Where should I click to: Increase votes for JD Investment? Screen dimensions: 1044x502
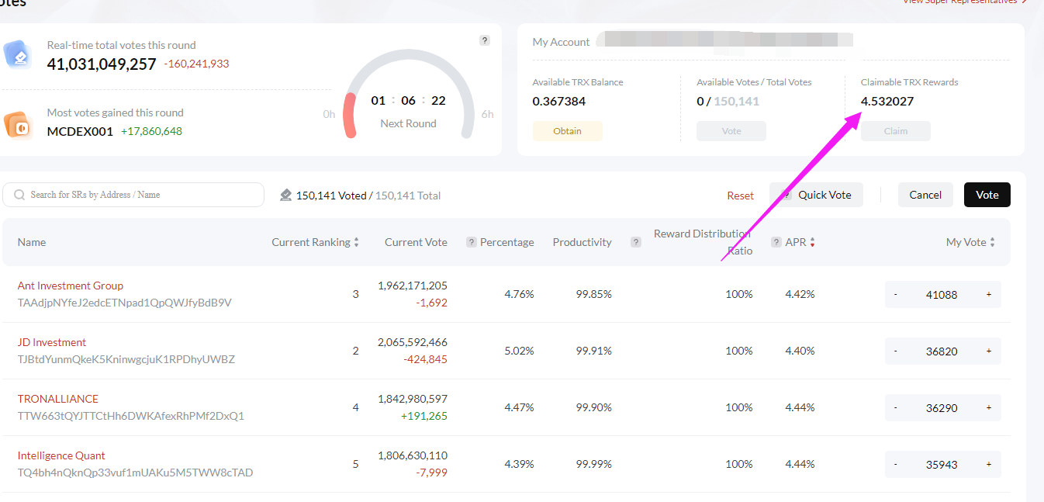coord(989,351)
